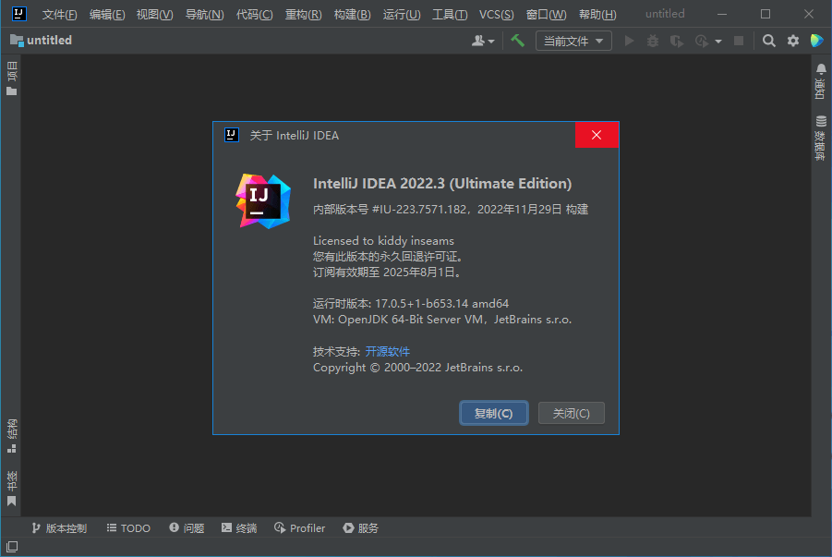Click the Build project hammer icon
Image resolution: width=832 pixels, height=557 pixels.
tap(518, 41)
